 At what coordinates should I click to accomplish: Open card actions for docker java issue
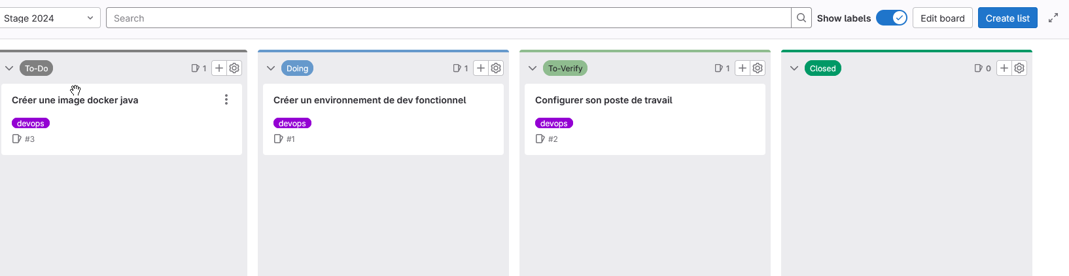pos(226,99)
